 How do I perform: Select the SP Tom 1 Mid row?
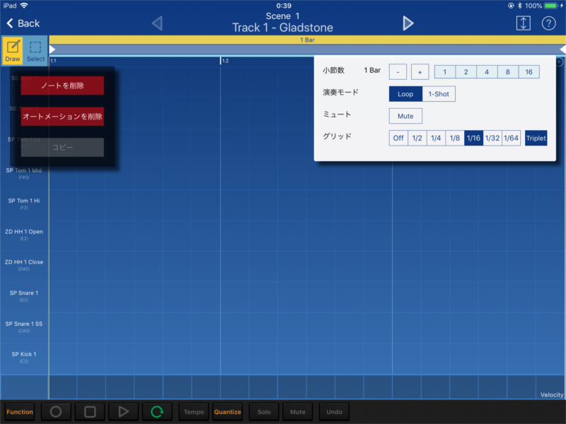24,173
